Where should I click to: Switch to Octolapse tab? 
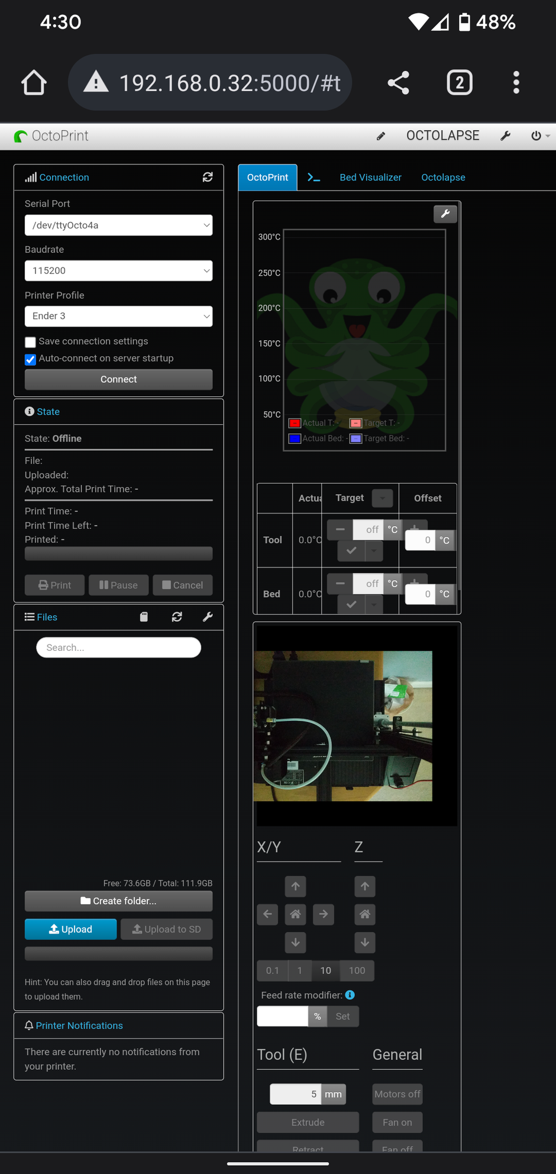443,178
